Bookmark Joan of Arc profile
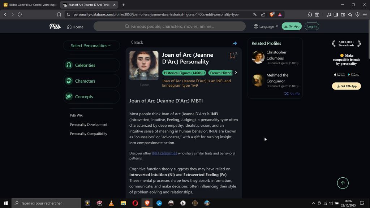This screenshot has width=370, height=208. coord(232,56)
